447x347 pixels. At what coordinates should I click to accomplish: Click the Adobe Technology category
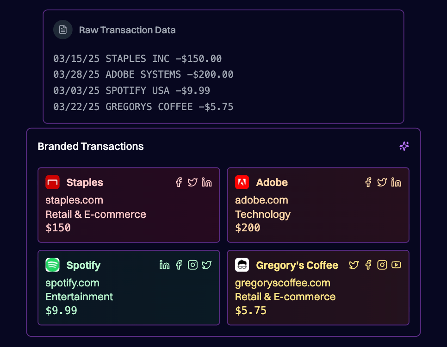coord(263,214)
